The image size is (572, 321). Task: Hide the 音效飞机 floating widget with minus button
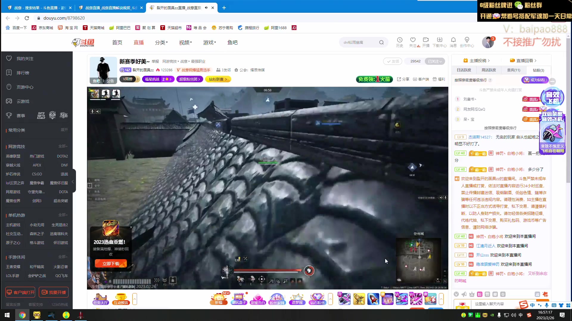(x=552, y=81)
